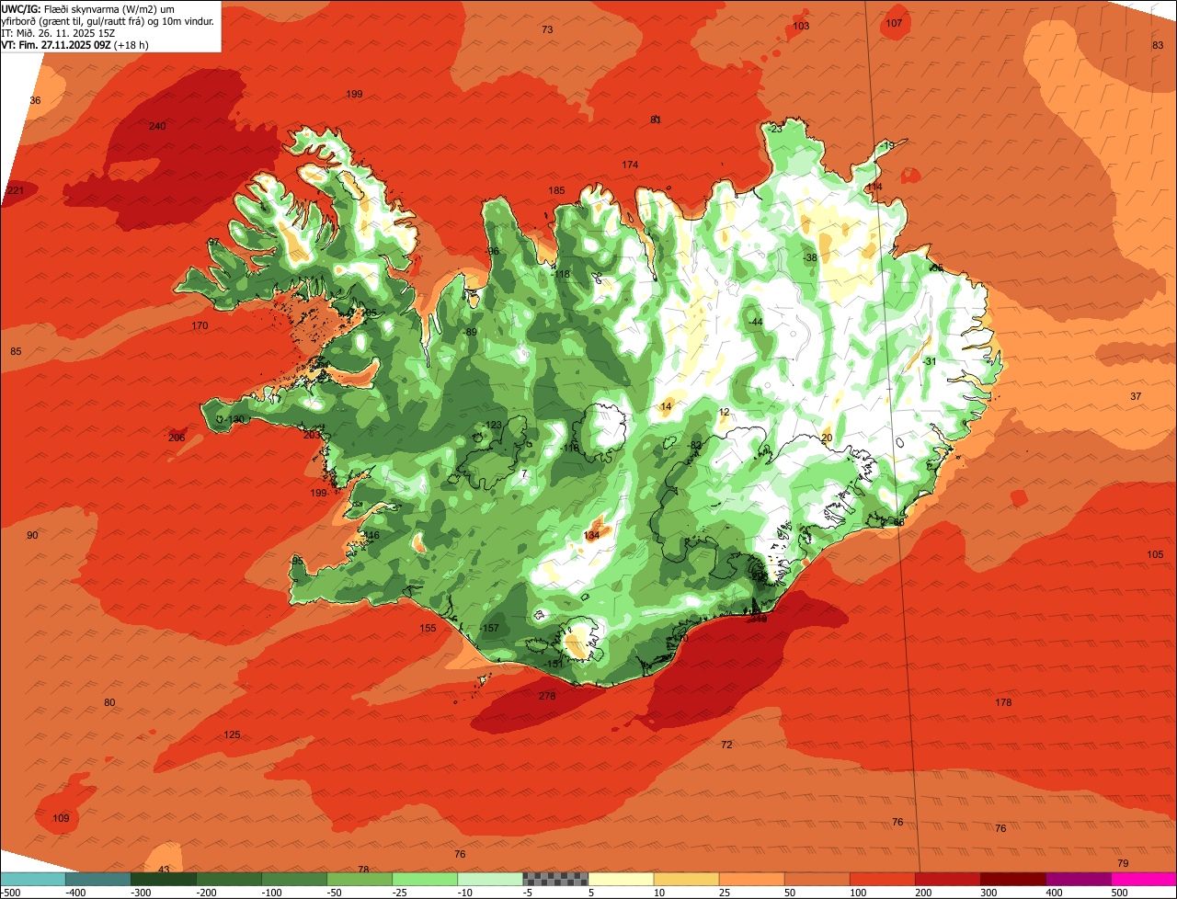
Task: Click the value 37 east of Iceland
Action: click(x=1136, y=396)
